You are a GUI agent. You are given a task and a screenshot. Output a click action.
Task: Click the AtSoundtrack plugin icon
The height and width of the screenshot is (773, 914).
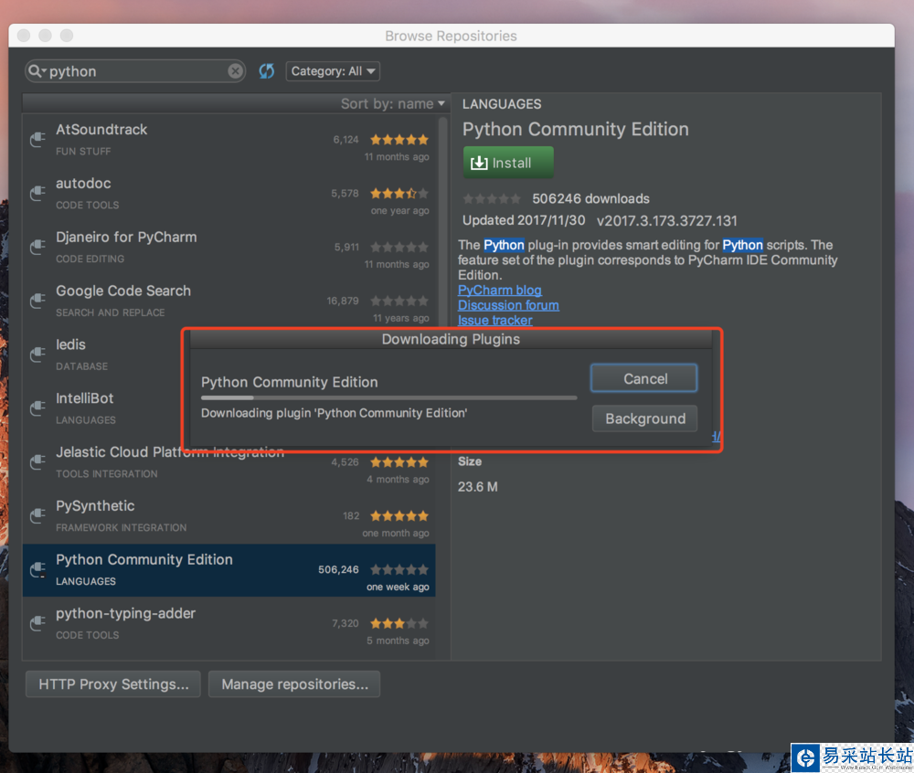coord(37,140)
